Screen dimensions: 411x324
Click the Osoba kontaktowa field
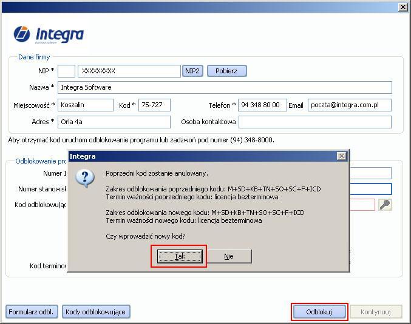(315, 122)
